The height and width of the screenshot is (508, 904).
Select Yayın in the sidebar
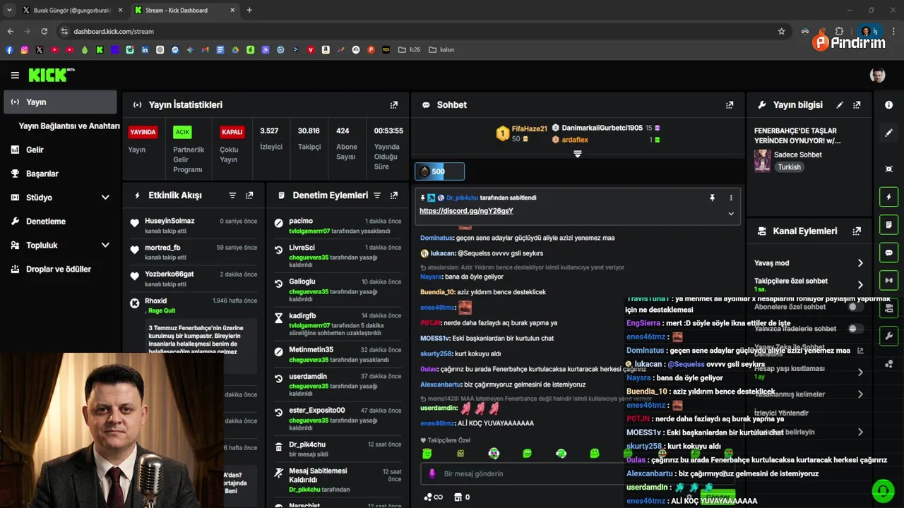click(60, 102)
